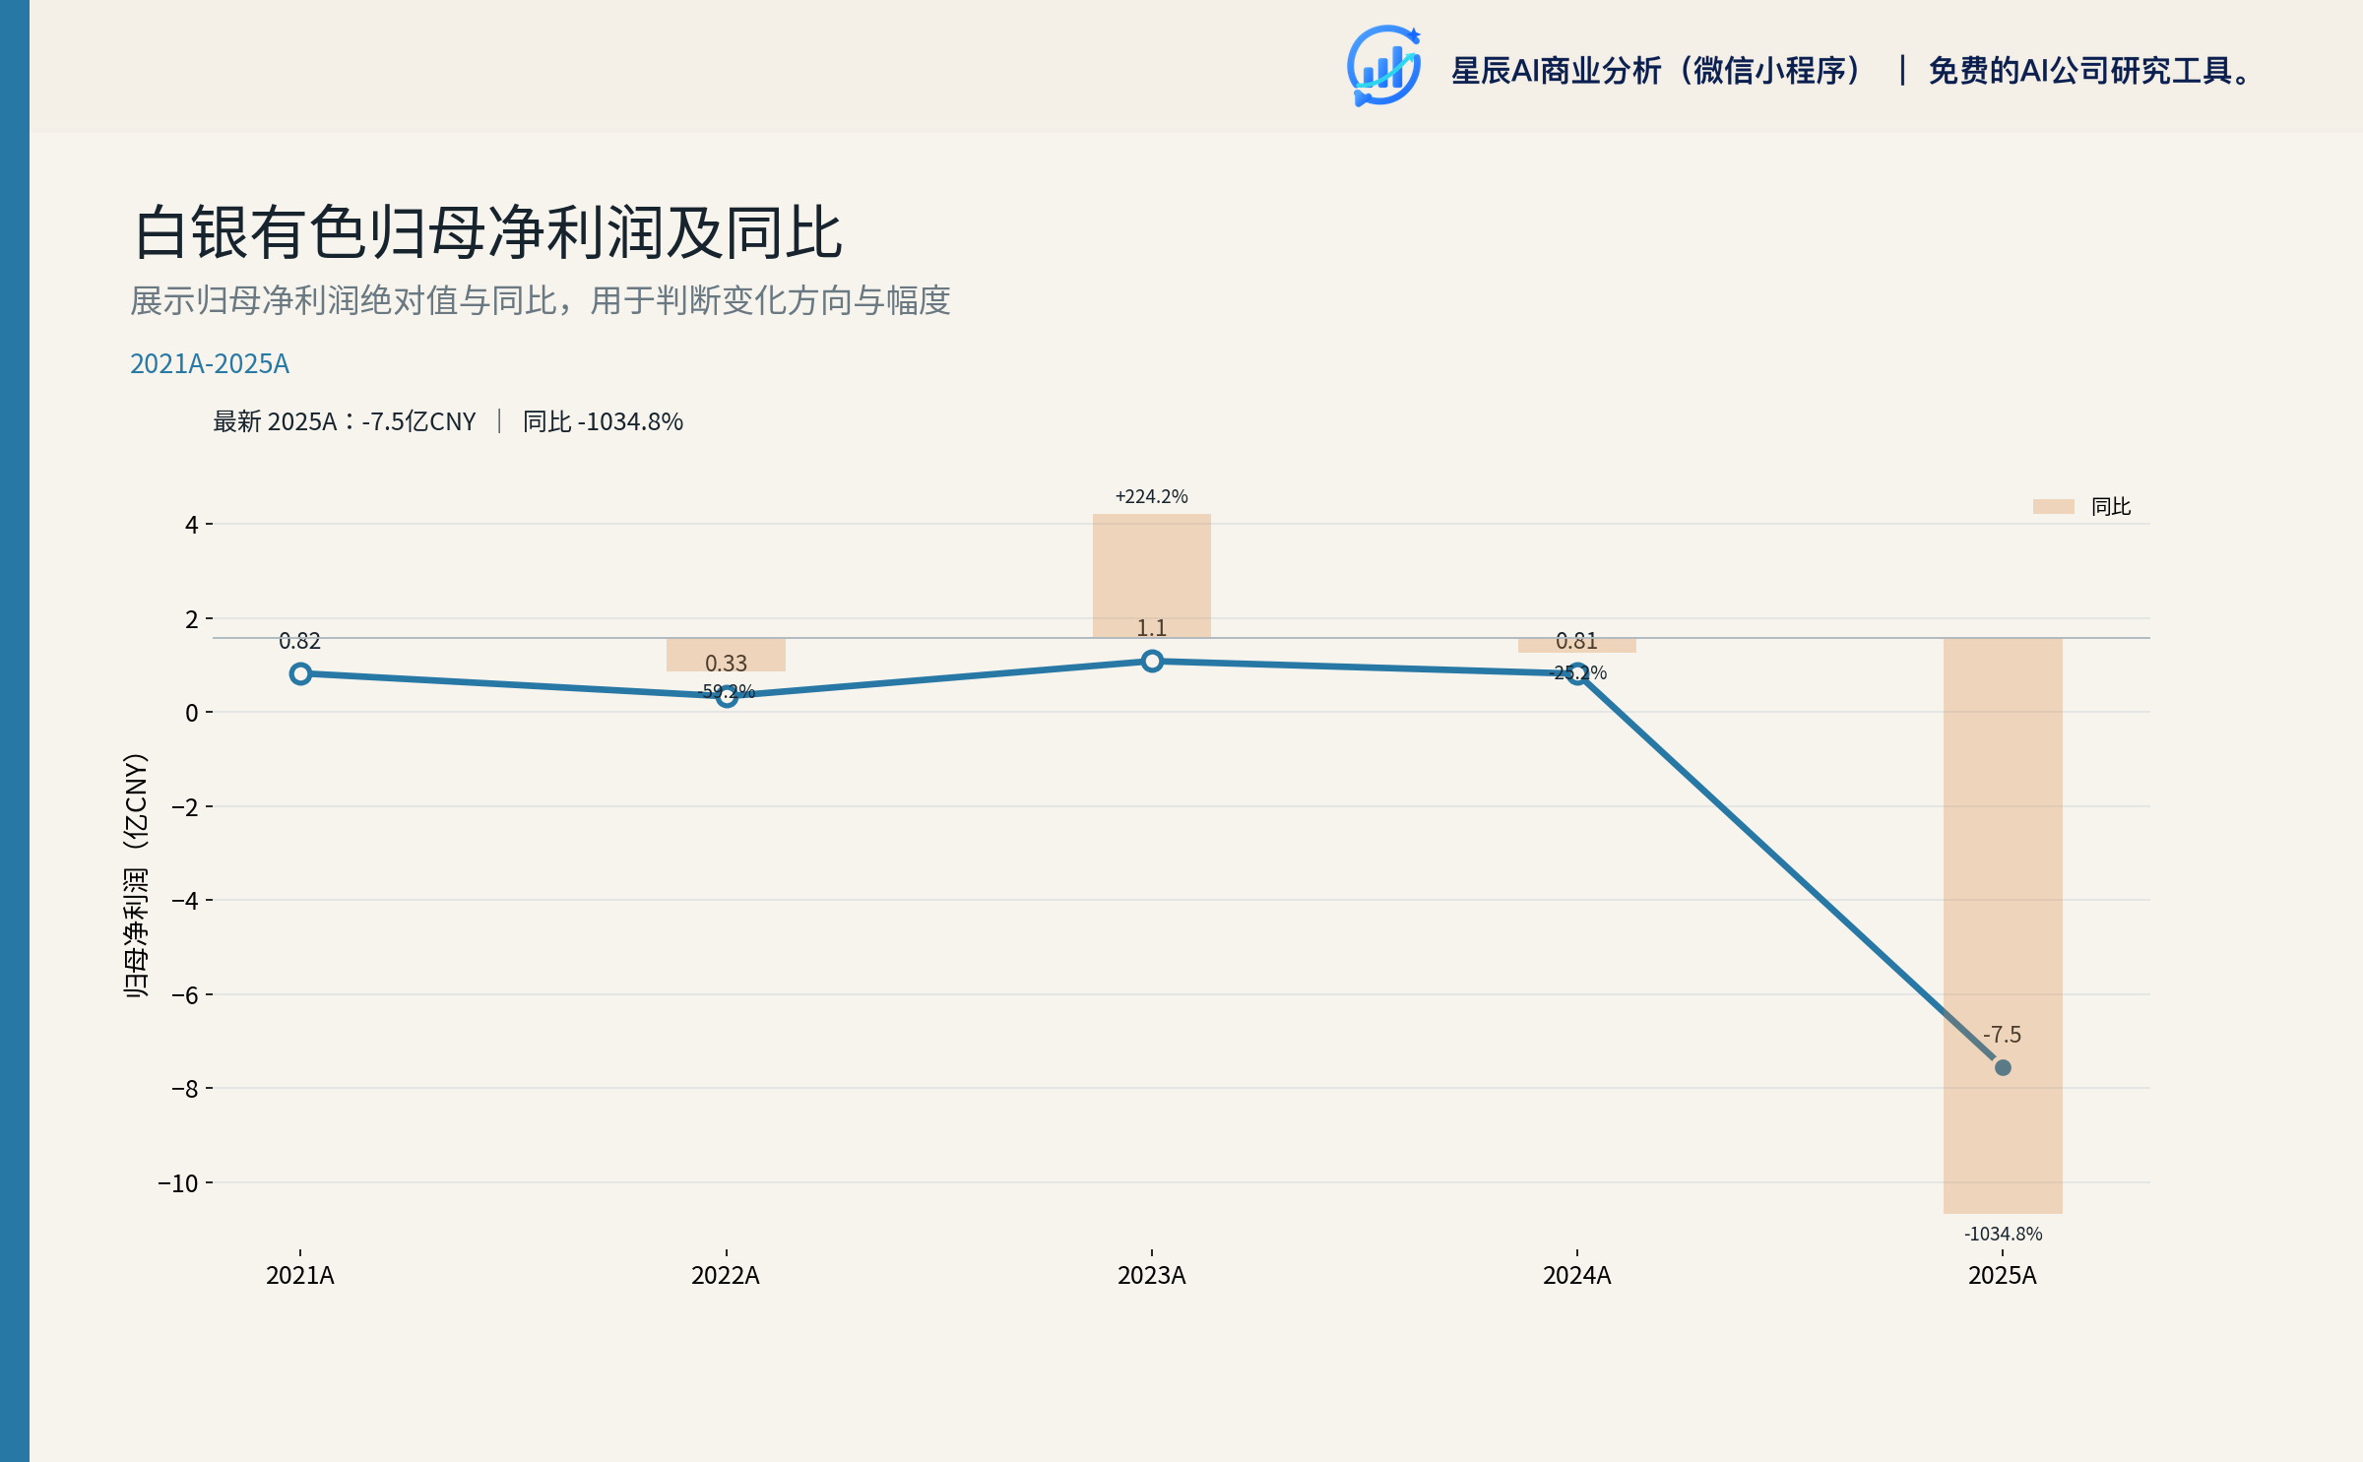Click the 2022A -59.2% small bar
This screenshot has width=2363, height=1462.
pos(726,655)
